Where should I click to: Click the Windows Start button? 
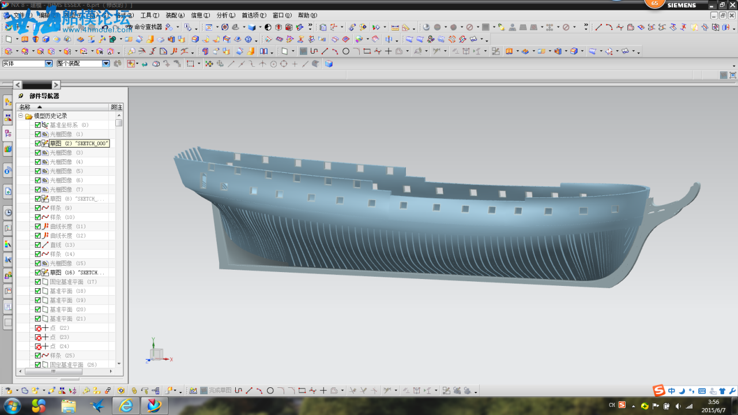click(x=12, y=406)
